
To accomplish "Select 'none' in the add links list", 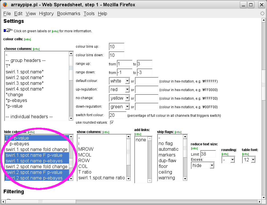I will coord(141,140).
